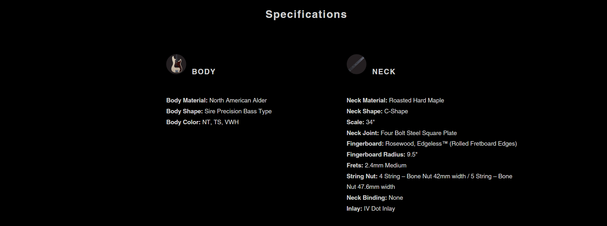Viewport: 607px width, 226px height.
Task: Click the Fingerboard Rosewood Edgeless line
Action: pos(431,144)
